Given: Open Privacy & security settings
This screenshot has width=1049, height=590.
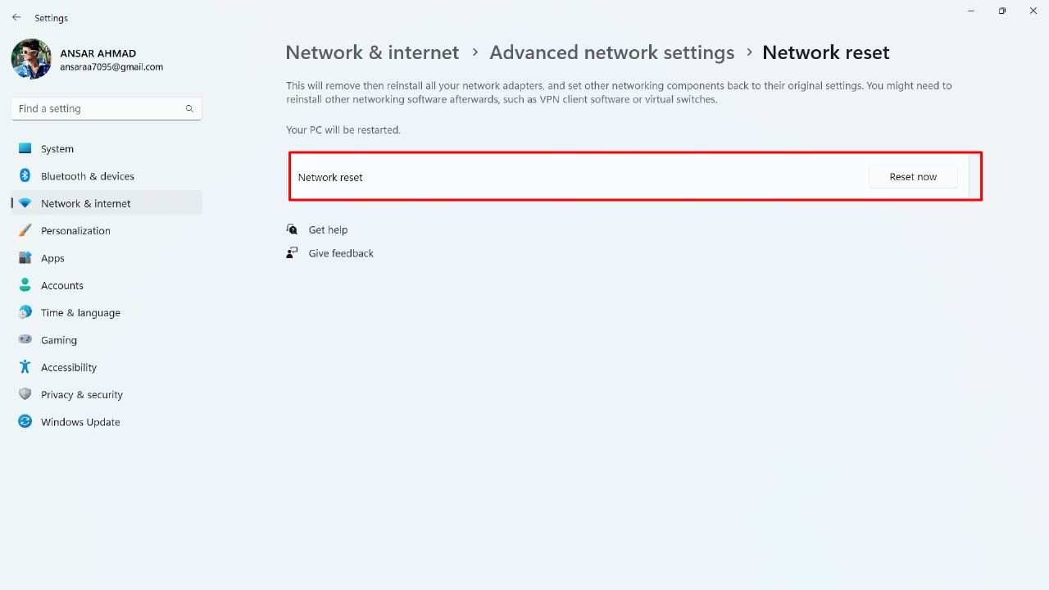Looking at the screenshot, I should 25,394.
